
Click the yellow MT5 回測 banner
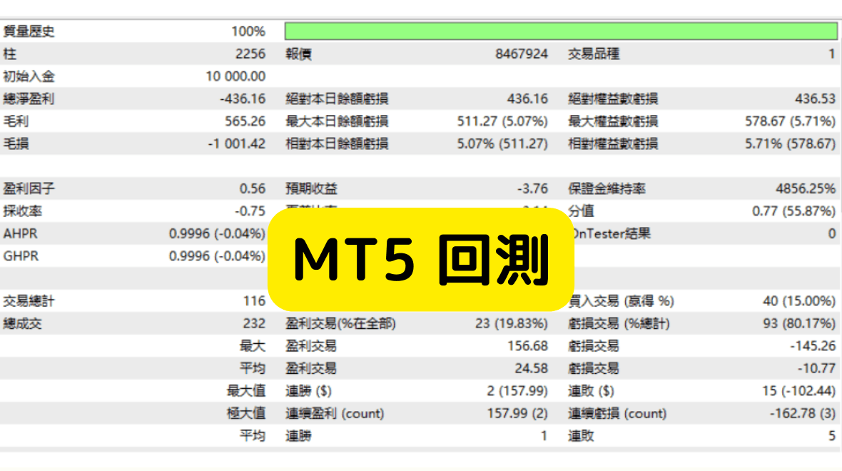click(421, 260)
